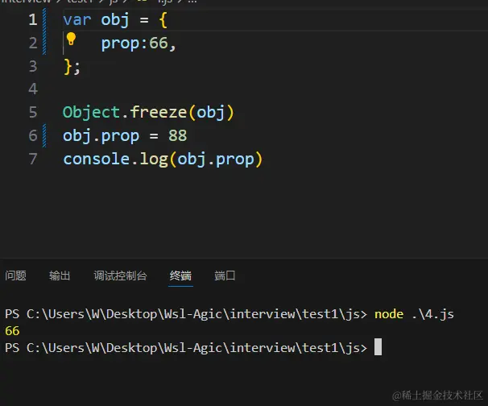Viewport: 488px width, 406px height.
Task: Click 'console' on line 7
Action: pos(96,159)
